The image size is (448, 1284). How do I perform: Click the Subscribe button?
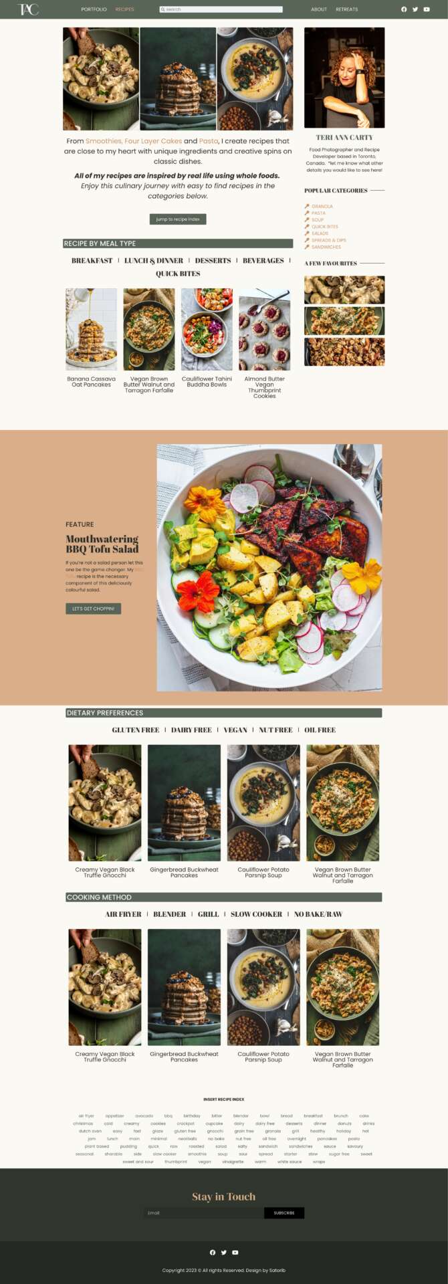point(284,1212)
